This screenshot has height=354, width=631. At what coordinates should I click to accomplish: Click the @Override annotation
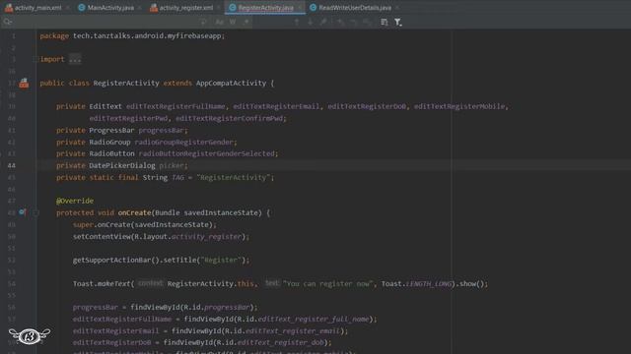(75, 201)
